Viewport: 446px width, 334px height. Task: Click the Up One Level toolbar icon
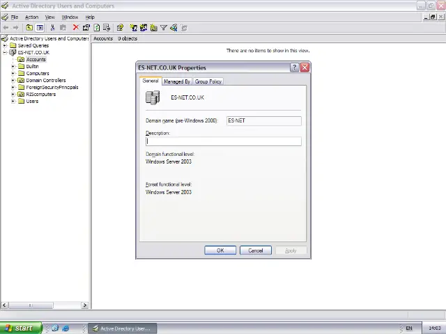tap(29, 28)
